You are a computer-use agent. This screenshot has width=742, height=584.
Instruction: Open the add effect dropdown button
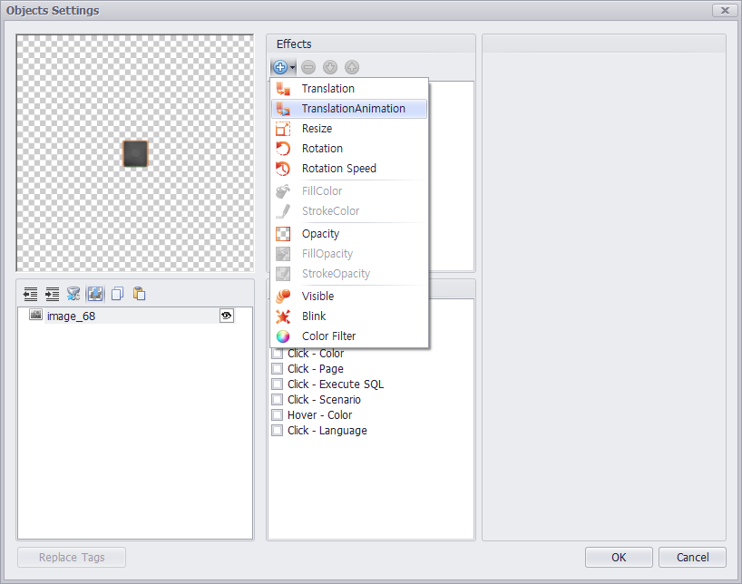click(284, 67)
